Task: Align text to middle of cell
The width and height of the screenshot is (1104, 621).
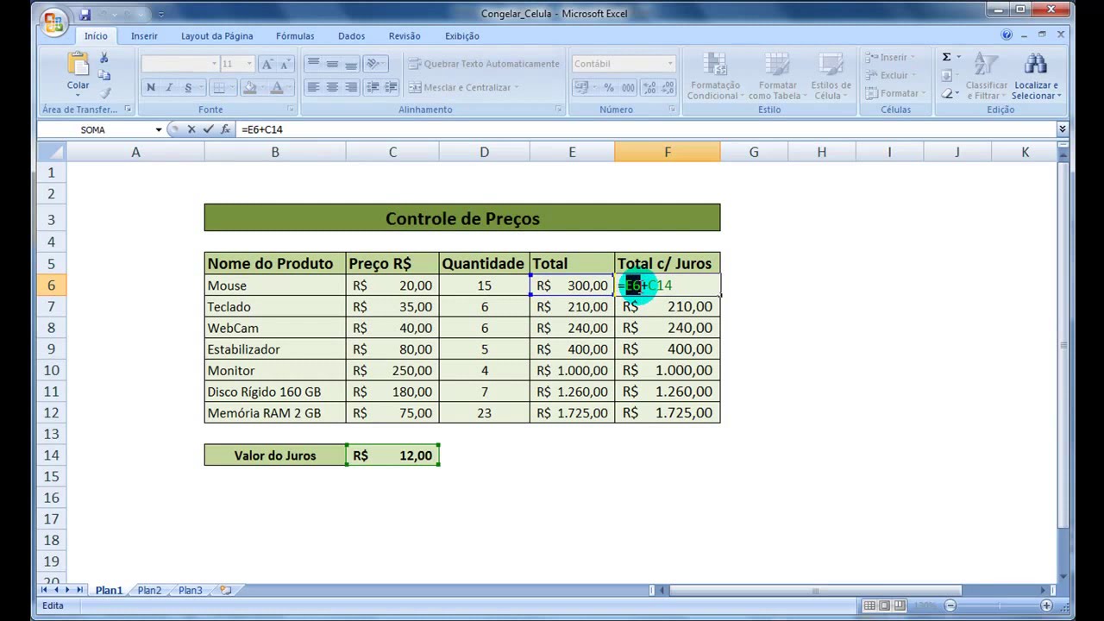Action: pos(332,64)
